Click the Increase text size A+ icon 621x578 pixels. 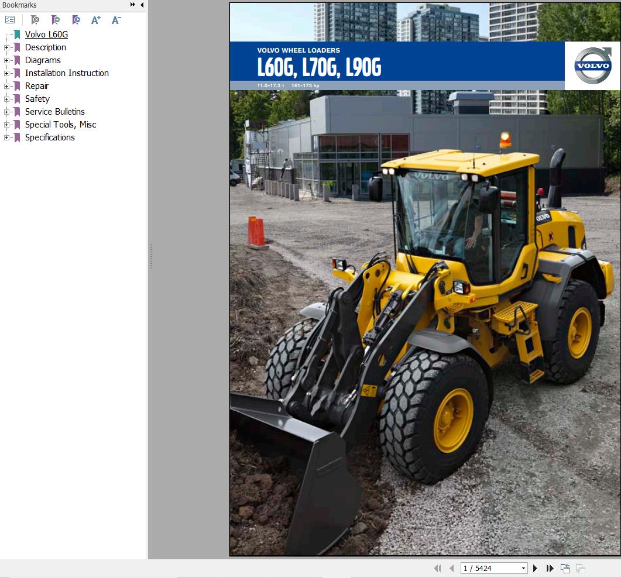pyautogui.click(x=95, y=20)
